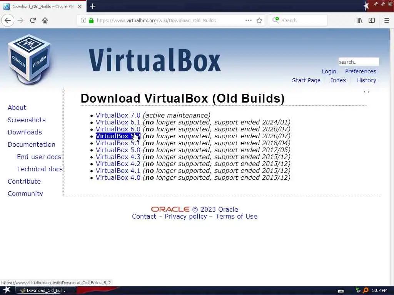Reload the page with the refresh icon
This screenshot has width=394, height=295.
point(33,20)
